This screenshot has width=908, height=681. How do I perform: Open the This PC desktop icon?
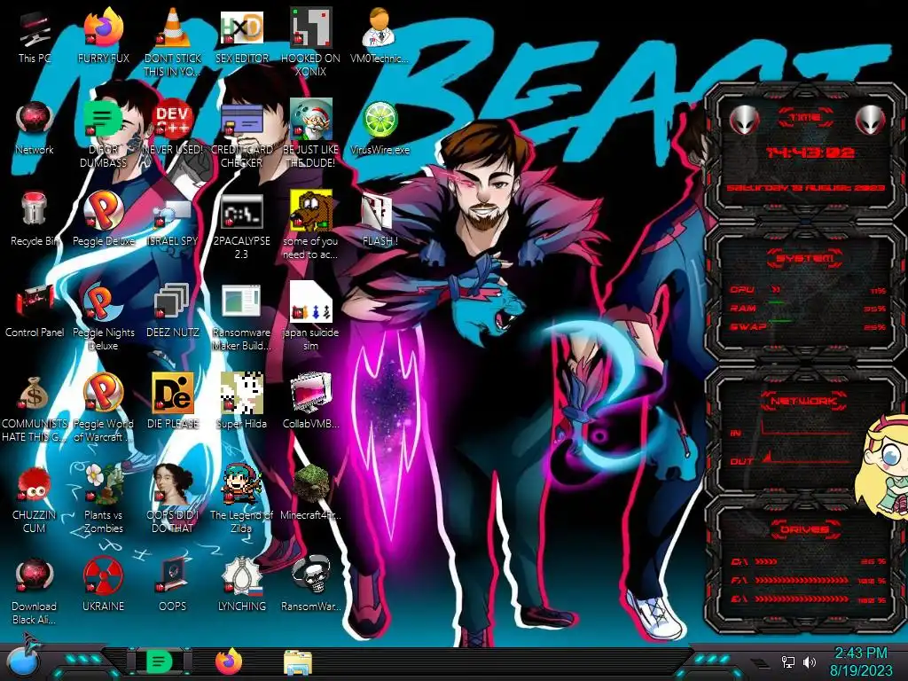point(35,35)
